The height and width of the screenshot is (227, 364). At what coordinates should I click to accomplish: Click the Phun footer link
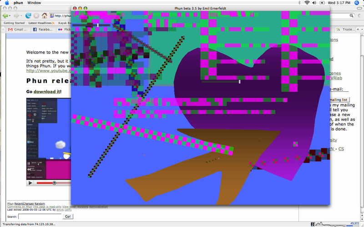[10, 203]
